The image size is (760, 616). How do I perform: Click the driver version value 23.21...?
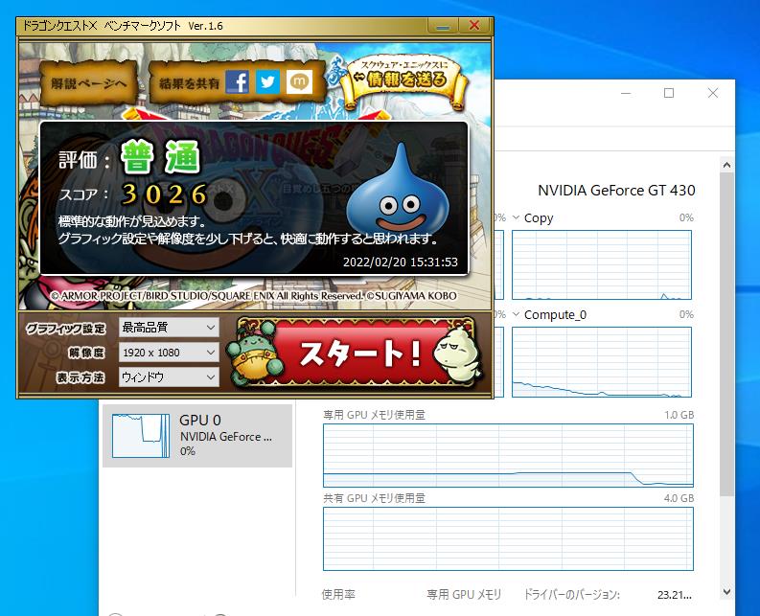[x=674, y=595]
